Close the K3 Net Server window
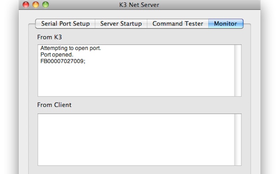 26,5
